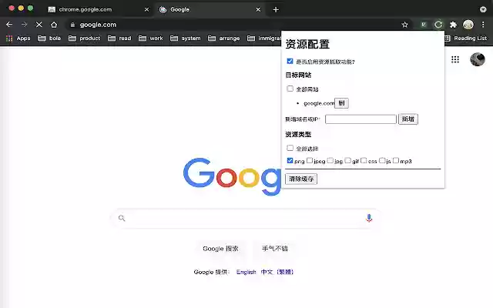Image resolution: width=493 pixels, height=308 pixels.
Task: Check the jpeg resource type
Action: (310, 161)
